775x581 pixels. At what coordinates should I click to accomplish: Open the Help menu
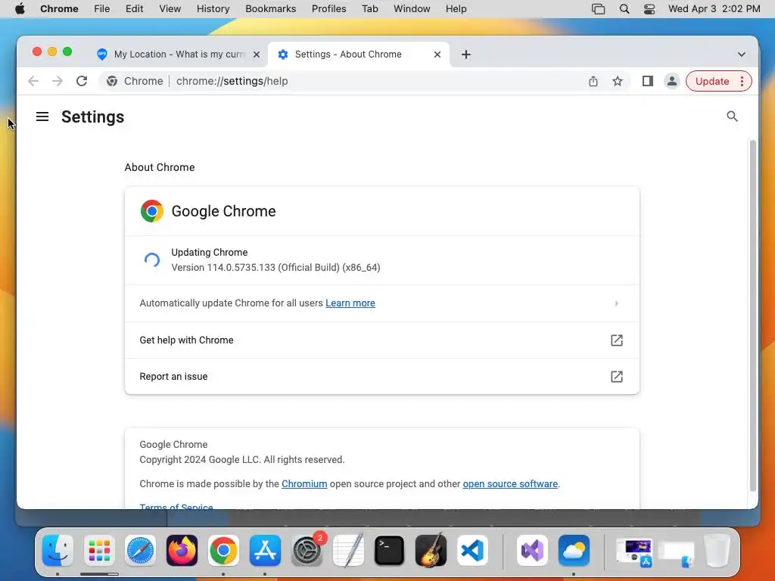tap(456, 9)
